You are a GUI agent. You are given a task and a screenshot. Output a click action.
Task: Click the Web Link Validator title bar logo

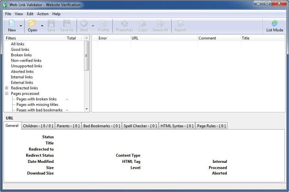pyautogui.click(x=5, y=5)
